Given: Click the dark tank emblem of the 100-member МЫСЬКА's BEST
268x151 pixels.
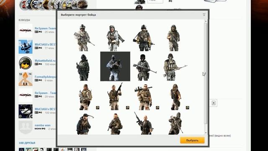Looking at the screenshot, I should click(x=26, y=111).
